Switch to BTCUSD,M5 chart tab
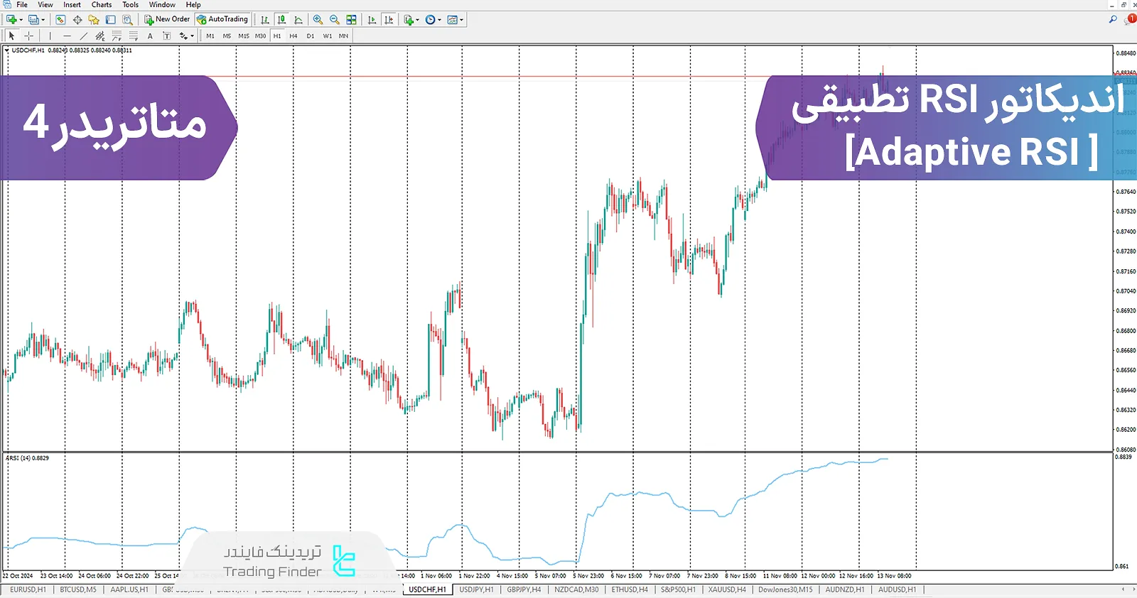1137x598 pixels. tap(78, 589)
